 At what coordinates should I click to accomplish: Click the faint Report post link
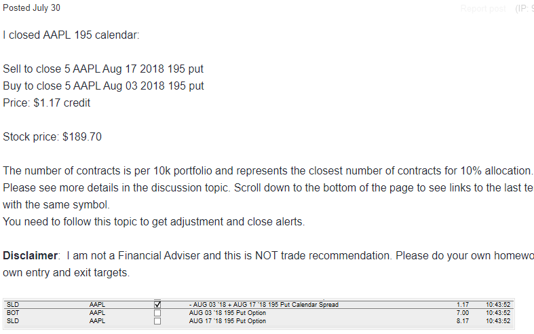coord(483,9)
